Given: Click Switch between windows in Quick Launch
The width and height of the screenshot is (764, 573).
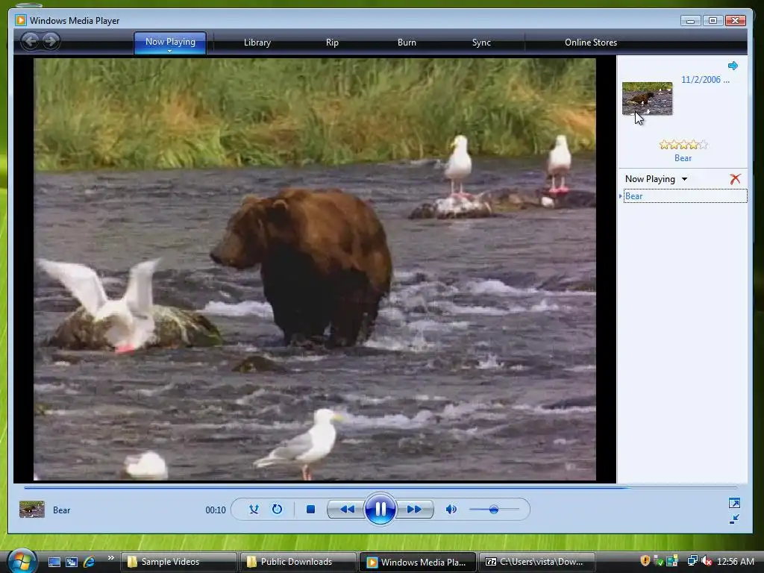Looking at the screenshot, I should [72, 562].
